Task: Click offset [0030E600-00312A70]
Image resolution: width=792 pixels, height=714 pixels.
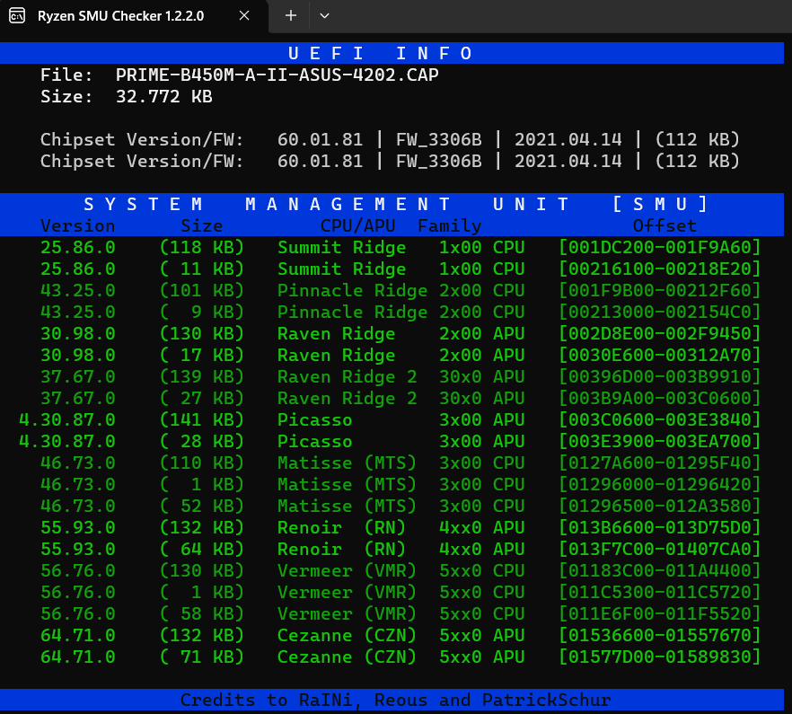Action: coord(659,356)
